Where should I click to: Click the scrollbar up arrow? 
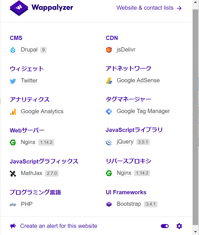[x=196, y=2]
